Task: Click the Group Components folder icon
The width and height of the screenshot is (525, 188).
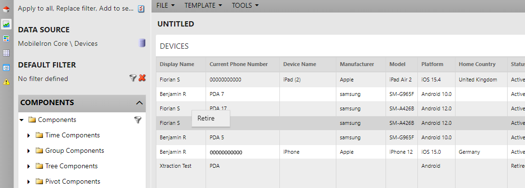Action: 40,150
